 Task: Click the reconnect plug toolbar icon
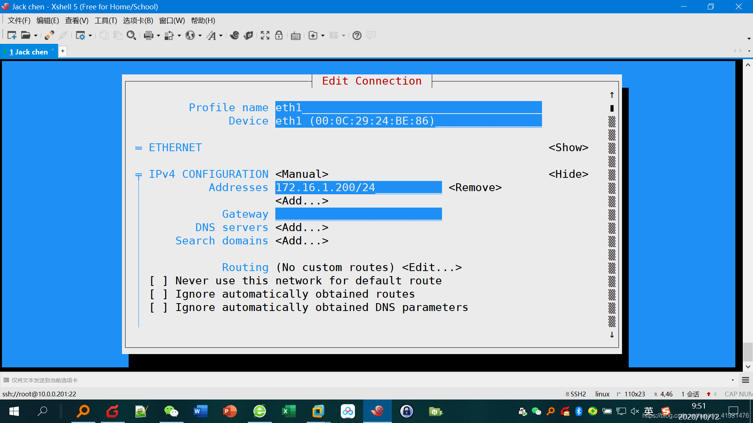pos(49,36)
